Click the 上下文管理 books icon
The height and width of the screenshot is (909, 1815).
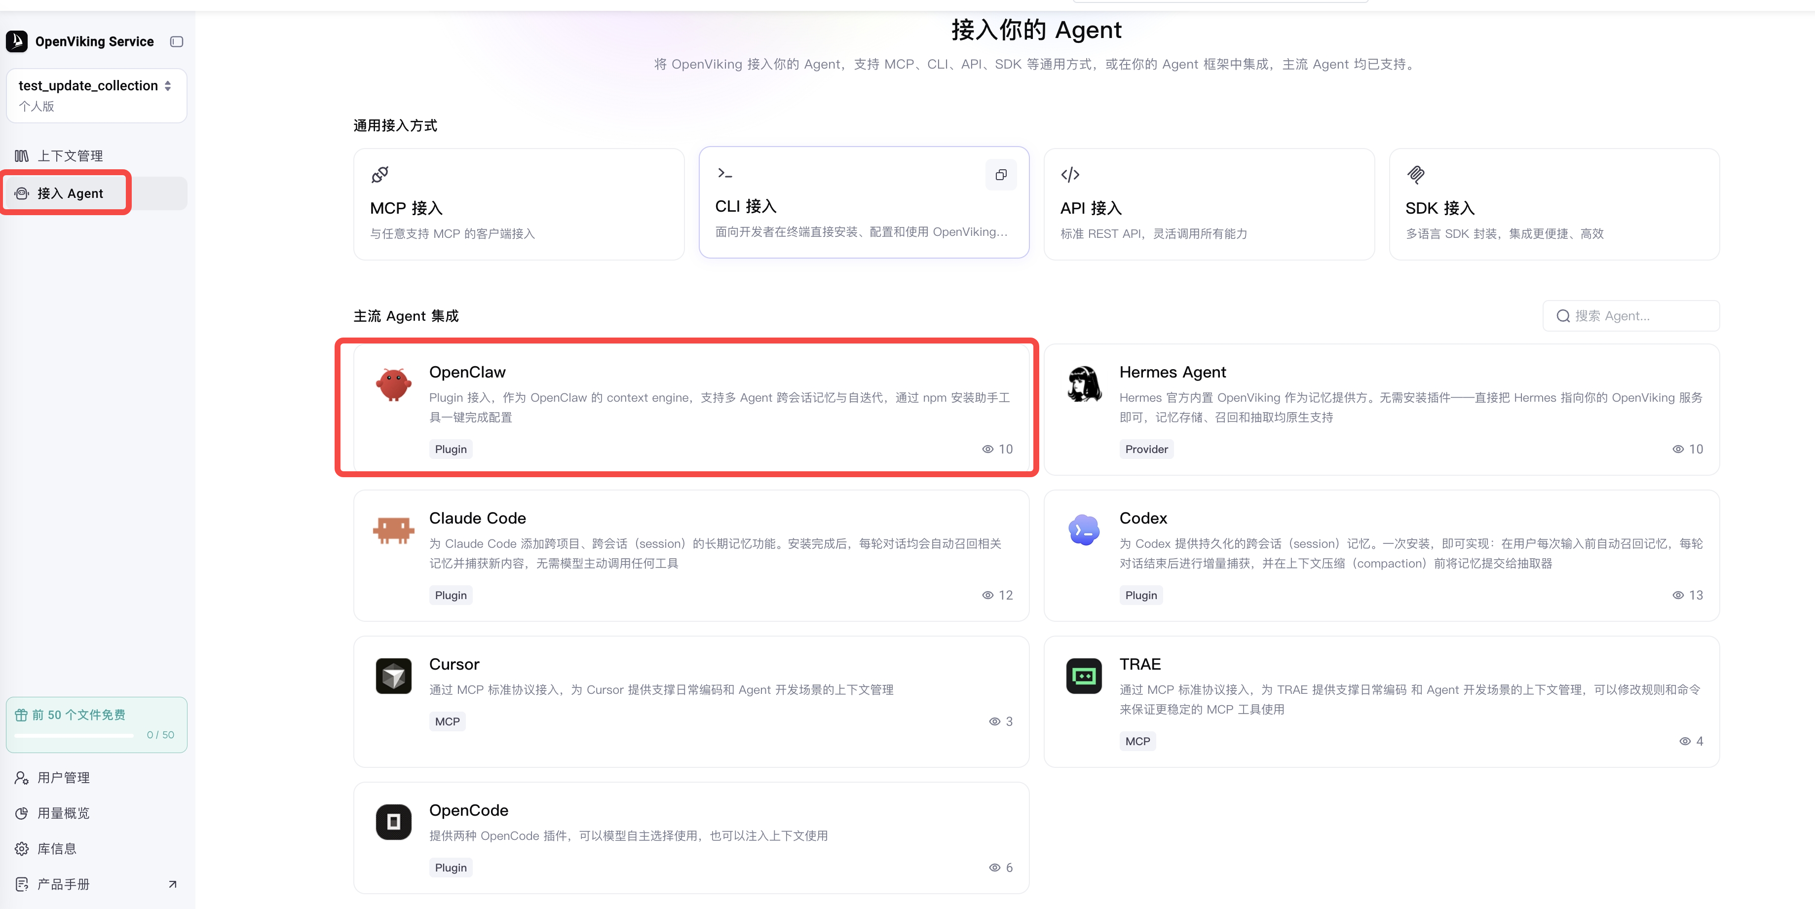coord(22,156)
